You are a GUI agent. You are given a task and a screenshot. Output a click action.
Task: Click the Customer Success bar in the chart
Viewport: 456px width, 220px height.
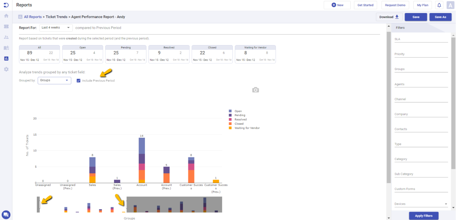191,170
